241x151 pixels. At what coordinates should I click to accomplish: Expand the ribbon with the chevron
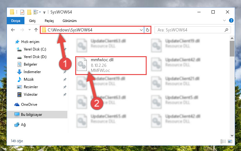[224, 20]
